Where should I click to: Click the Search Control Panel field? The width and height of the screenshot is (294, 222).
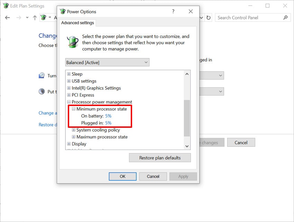click(252, 18)
